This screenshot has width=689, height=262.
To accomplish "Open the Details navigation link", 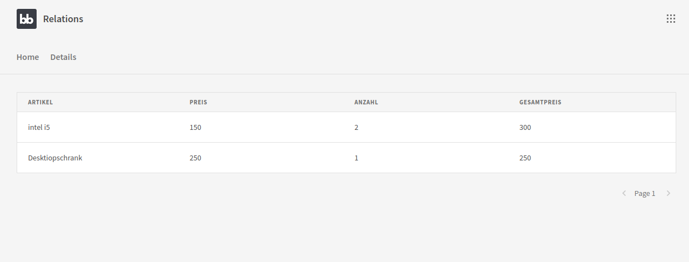I will click(x=63, y=57).
